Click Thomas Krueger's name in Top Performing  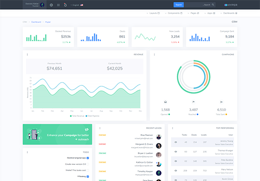(225, 150)
